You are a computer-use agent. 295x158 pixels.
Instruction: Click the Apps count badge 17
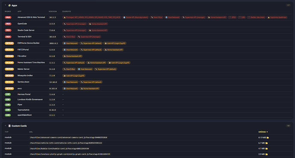click(x=288, y=5)
